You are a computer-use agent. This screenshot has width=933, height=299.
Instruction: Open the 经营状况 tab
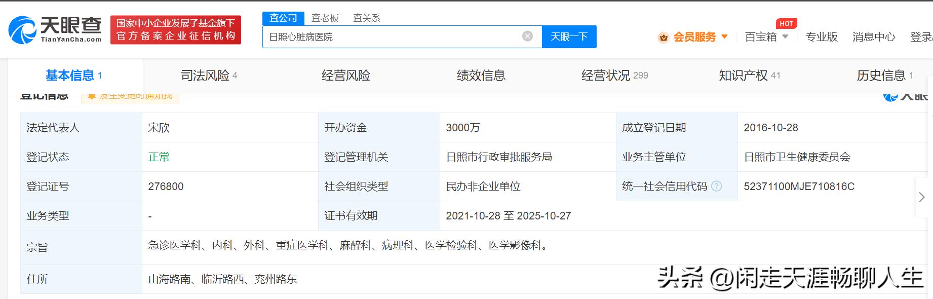click(614, 76)
